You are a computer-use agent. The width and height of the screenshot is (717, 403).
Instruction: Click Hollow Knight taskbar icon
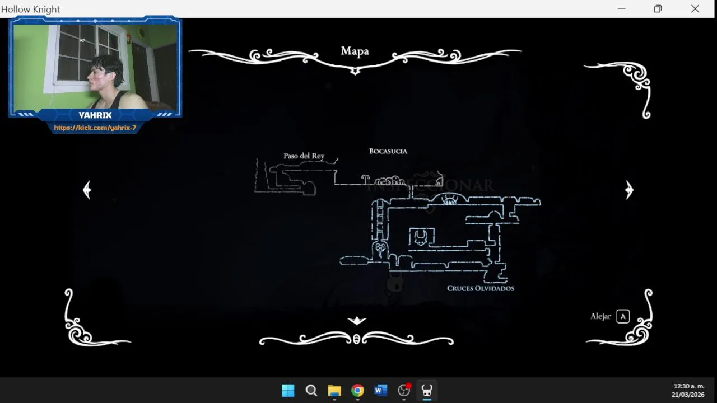click(x=427, y=391)
